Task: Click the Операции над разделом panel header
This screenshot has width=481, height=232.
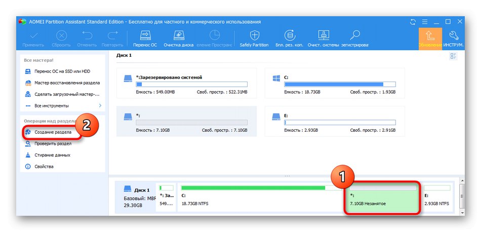Action: (x=50, y=121)
